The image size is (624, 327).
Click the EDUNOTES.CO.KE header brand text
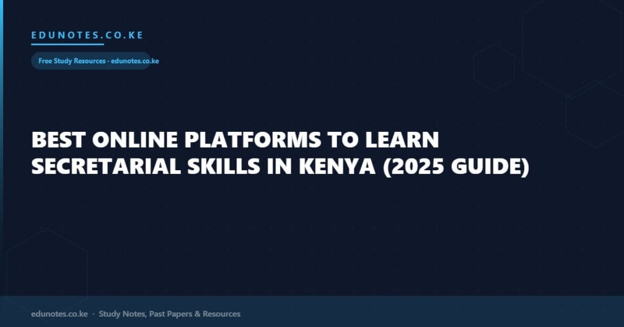87,35
